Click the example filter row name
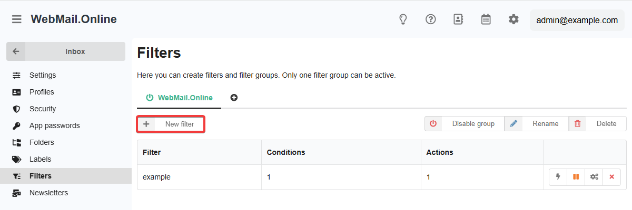Image resolution: width=632 pixels, height=210 pixels. pos(156,177)
